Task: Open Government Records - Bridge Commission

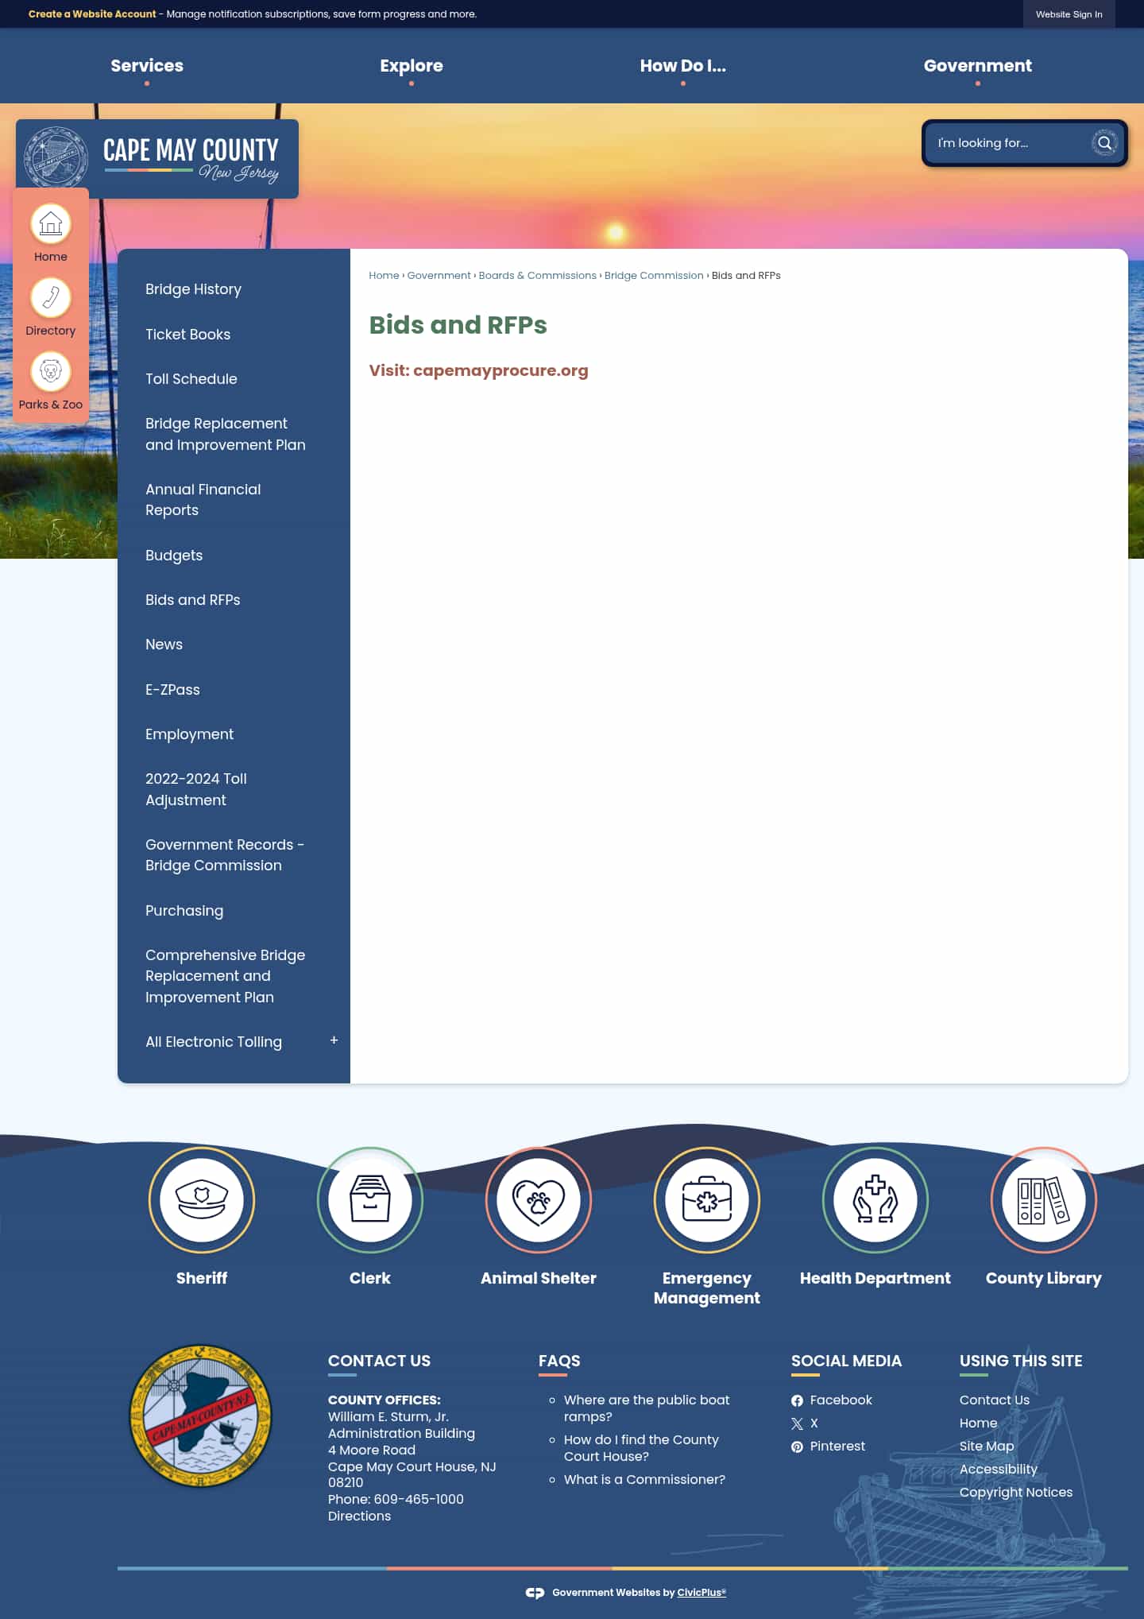Action: point(225,855)
